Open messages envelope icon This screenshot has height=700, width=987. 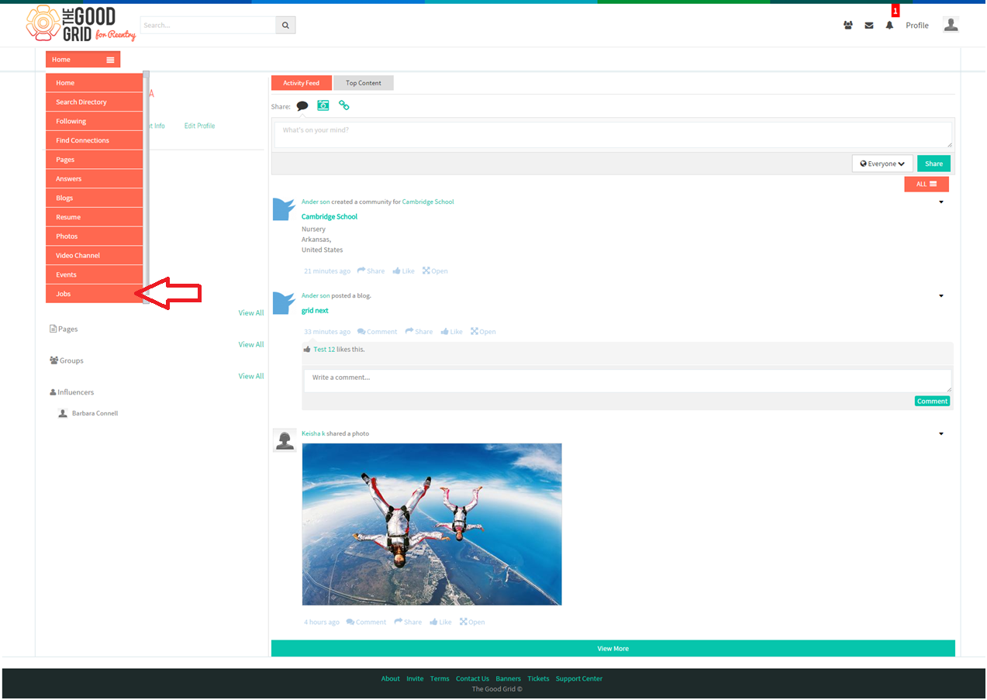pos(869,26)
